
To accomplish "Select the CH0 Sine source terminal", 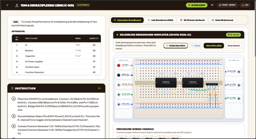I will (x=119, y=85).
